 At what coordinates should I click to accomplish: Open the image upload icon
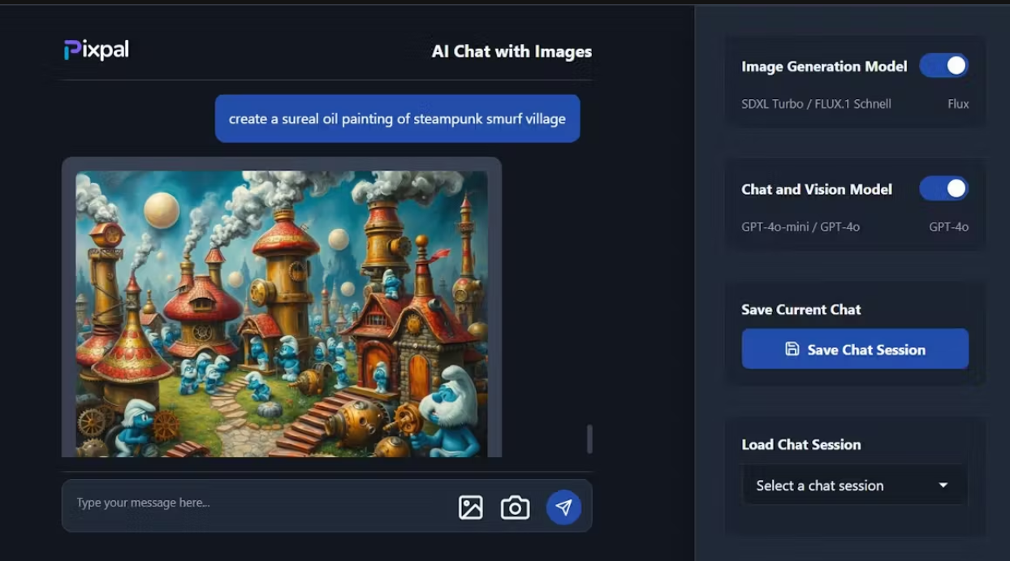(x=471, y=507)
